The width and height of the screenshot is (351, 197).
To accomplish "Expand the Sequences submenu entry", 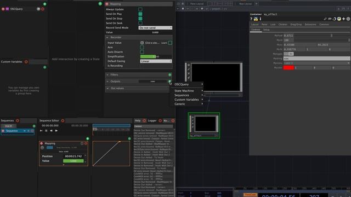I will coord(189,95).
